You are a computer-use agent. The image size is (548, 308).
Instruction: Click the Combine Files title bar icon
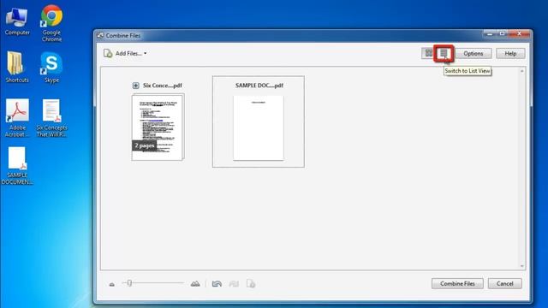point(101,35)
